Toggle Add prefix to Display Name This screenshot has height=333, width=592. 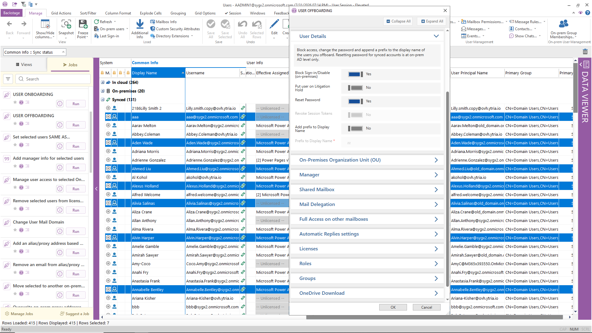click(355, 129)
